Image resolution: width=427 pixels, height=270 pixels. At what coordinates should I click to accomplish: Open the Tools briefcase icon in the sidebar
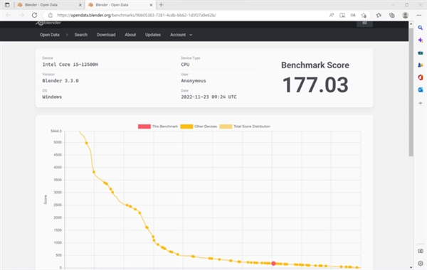pyautogui.click(x=421, y=53)
